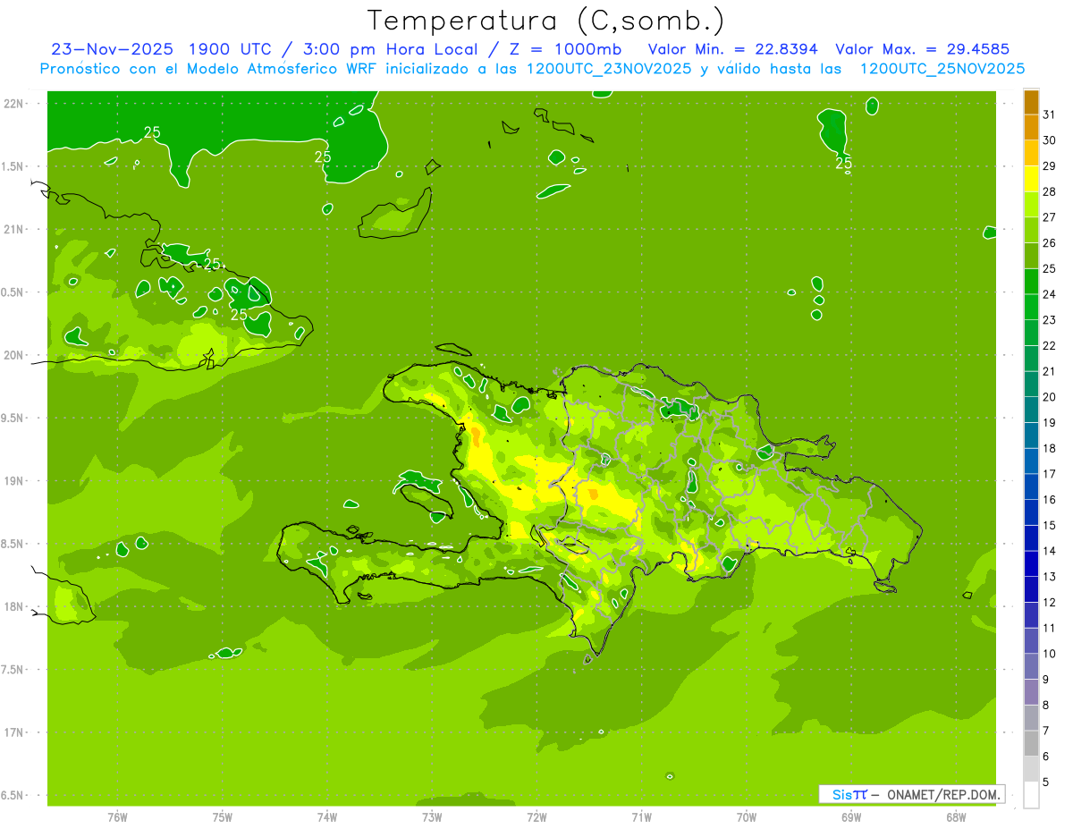Click the legend value "29"

(x=1049, y=166)
